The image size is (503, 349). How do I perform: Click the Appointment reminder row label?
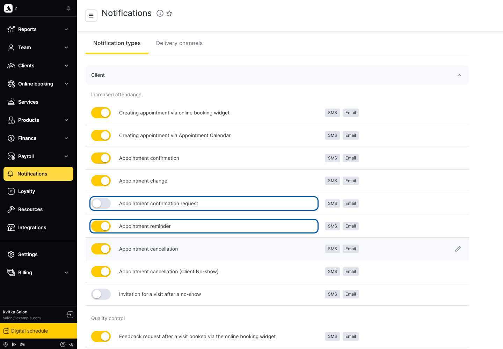pos(145,226)
